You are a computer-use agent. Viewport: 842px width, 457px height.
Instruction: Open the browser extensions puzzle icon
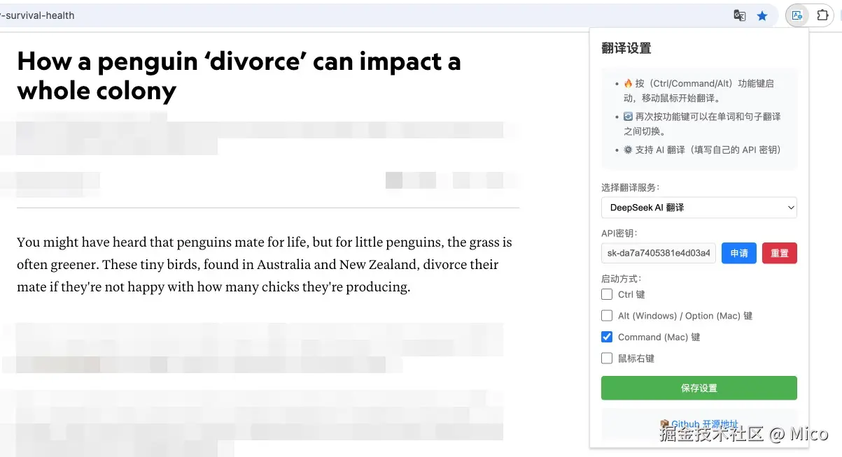(x=824, y=15)
